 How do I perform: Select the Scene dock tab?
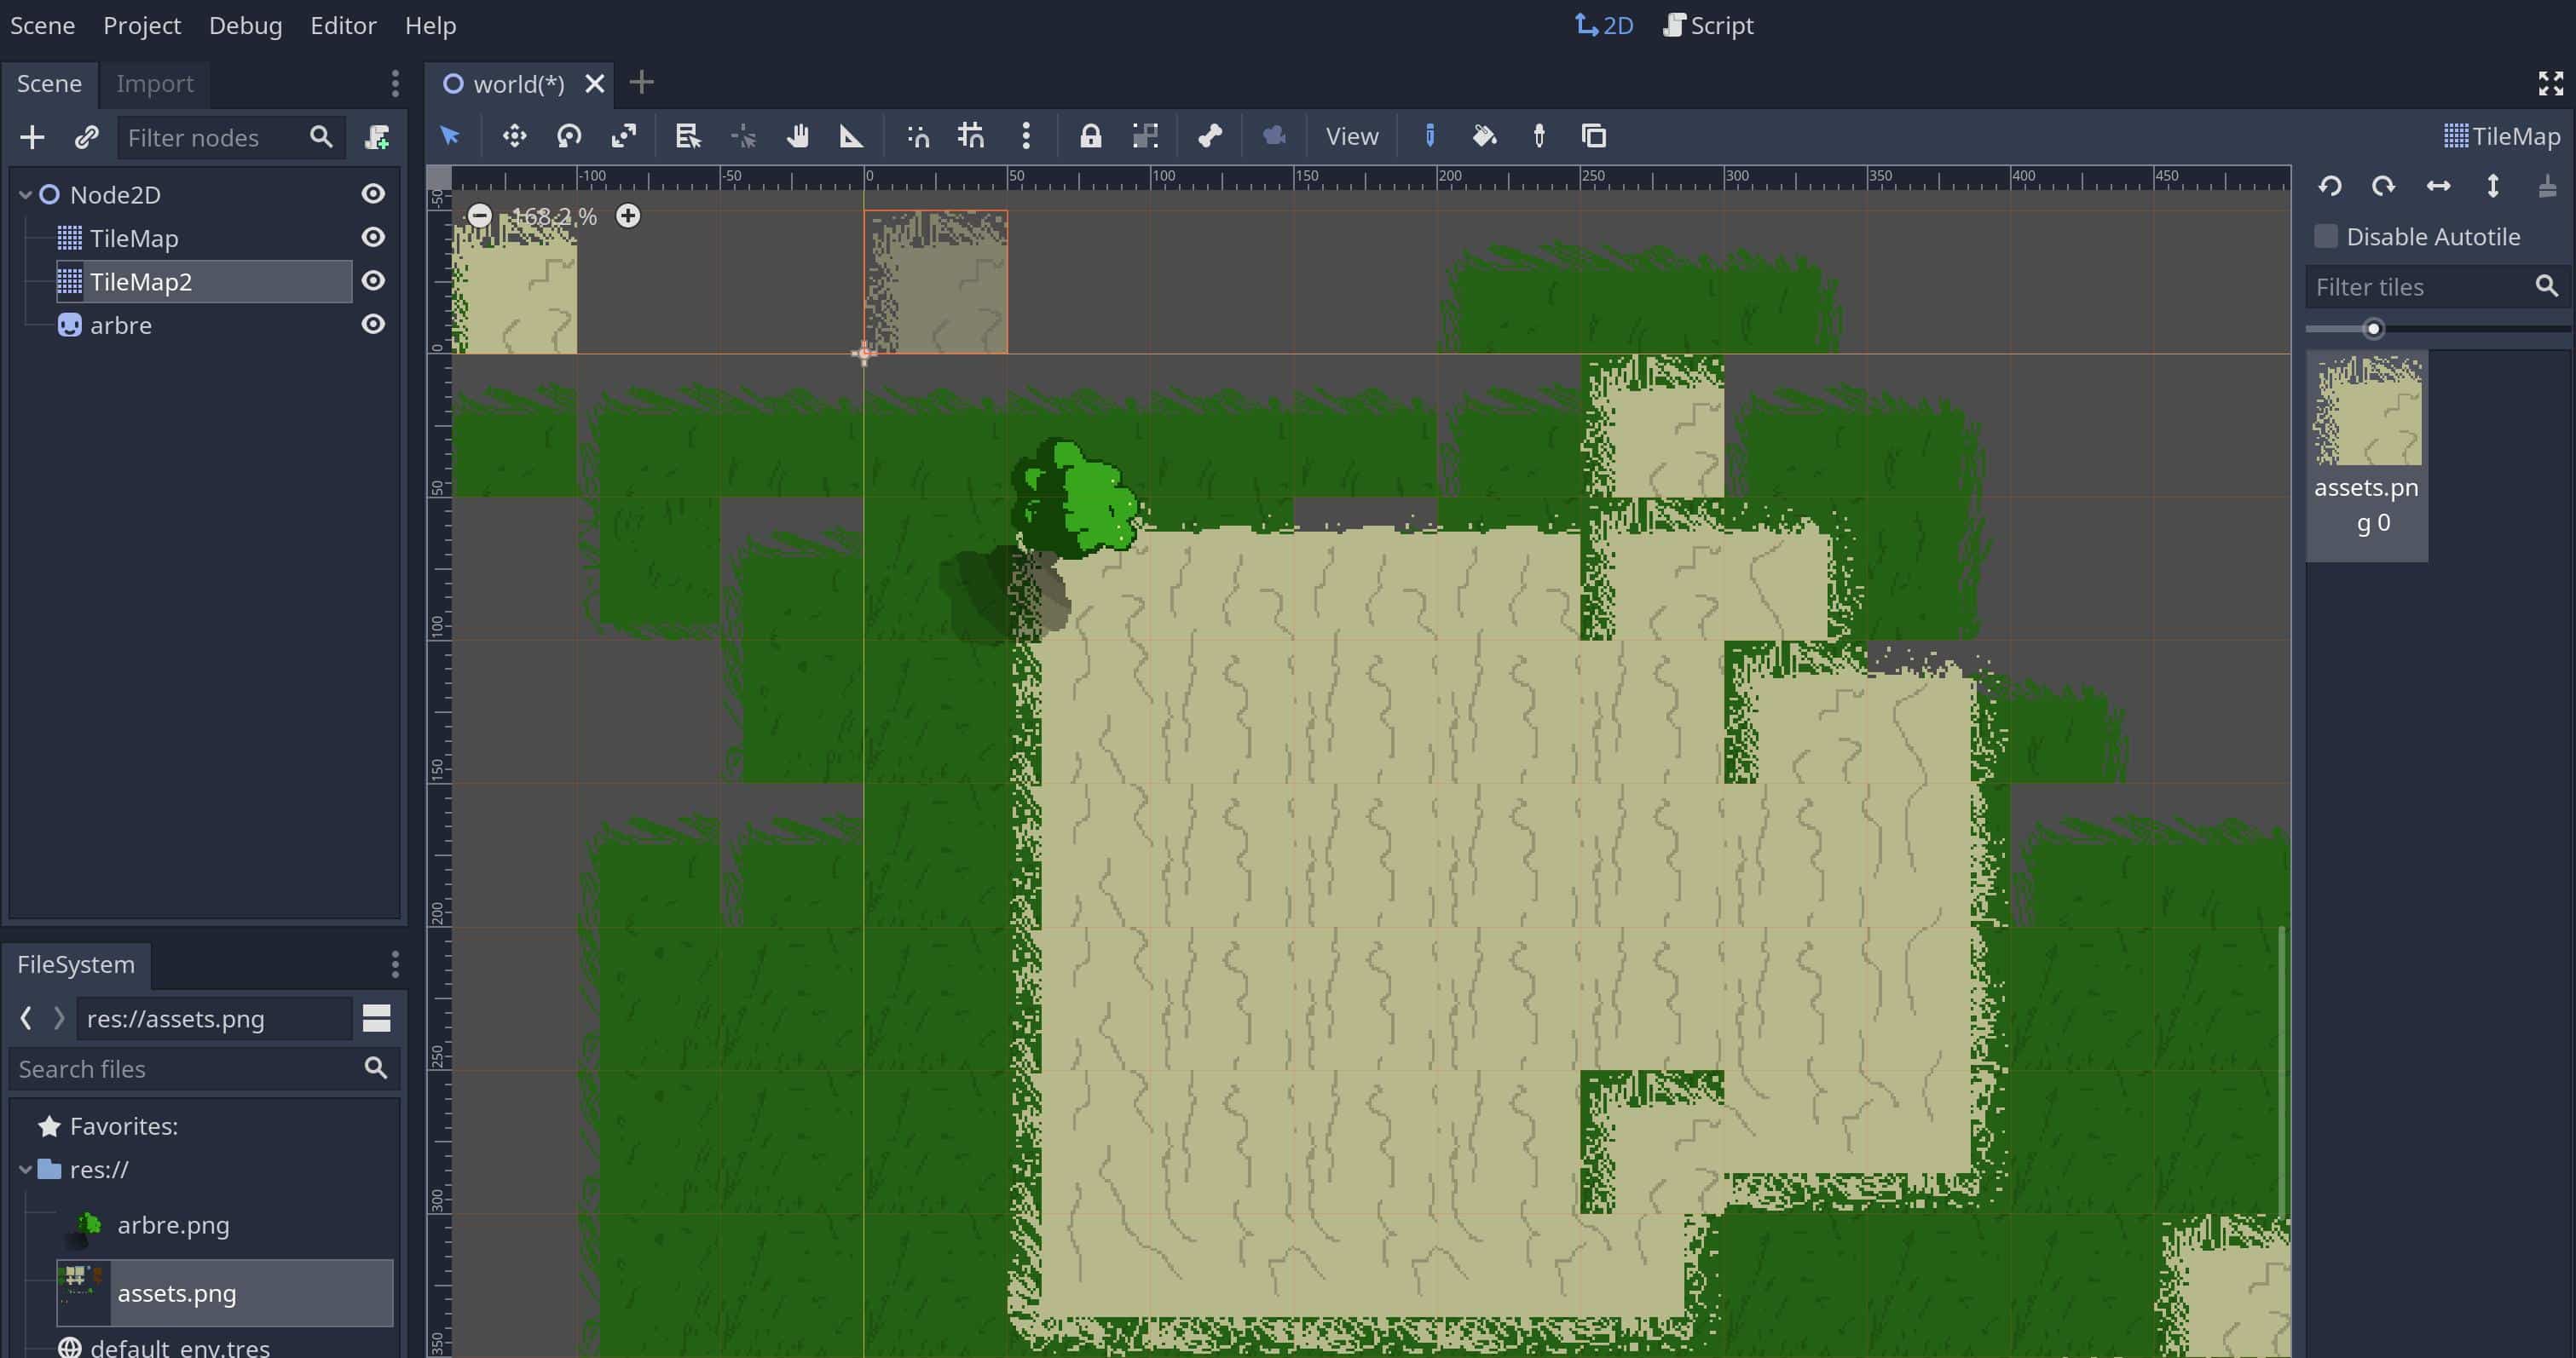coord(49,84)
